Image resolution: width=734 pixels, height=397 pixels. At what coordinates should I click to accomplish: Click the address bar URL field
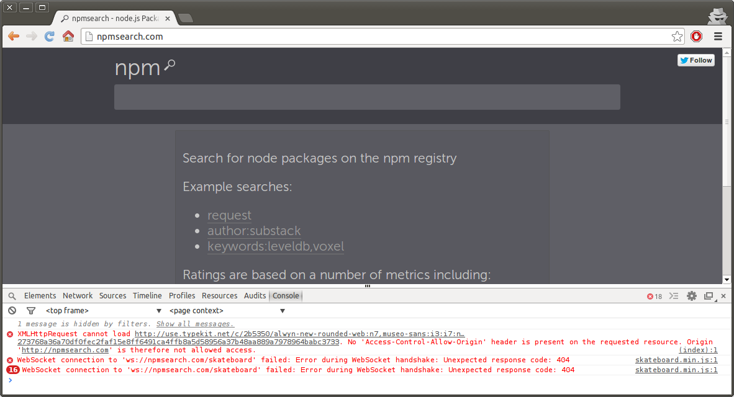tap(377, 37)
